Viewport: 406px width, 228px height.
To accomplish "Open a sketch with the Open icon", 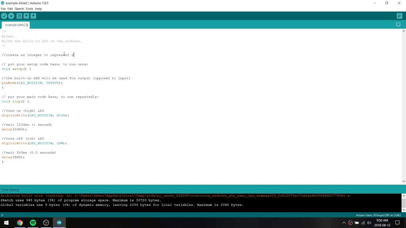I will 26,16.
